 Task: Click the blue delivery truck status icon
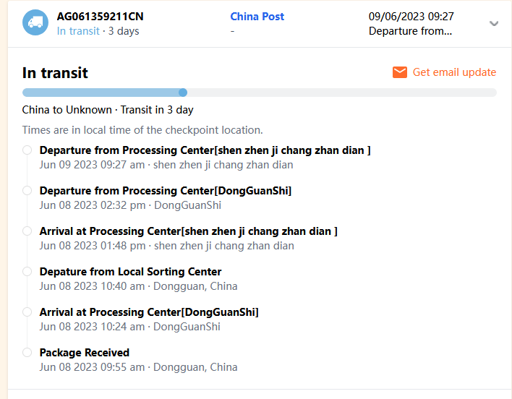(34, 23)
